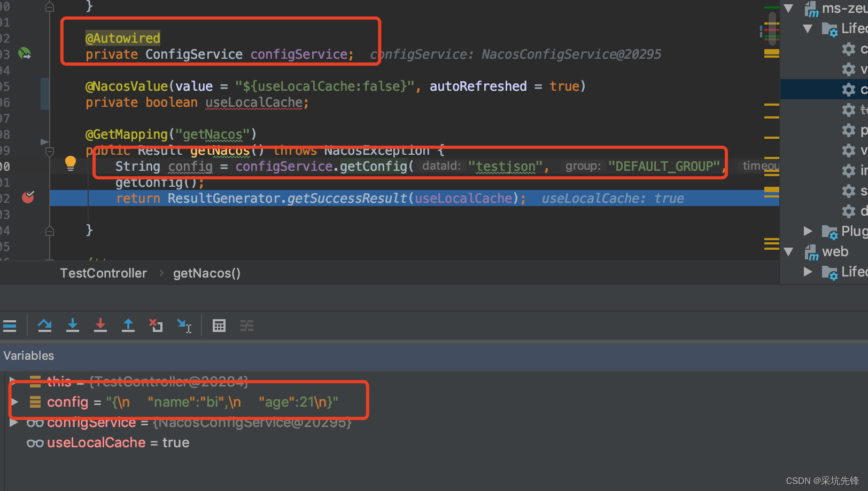The image size is (868, 491).
Task: Click the @NacosValue annotation text
Action: (127, 86)
